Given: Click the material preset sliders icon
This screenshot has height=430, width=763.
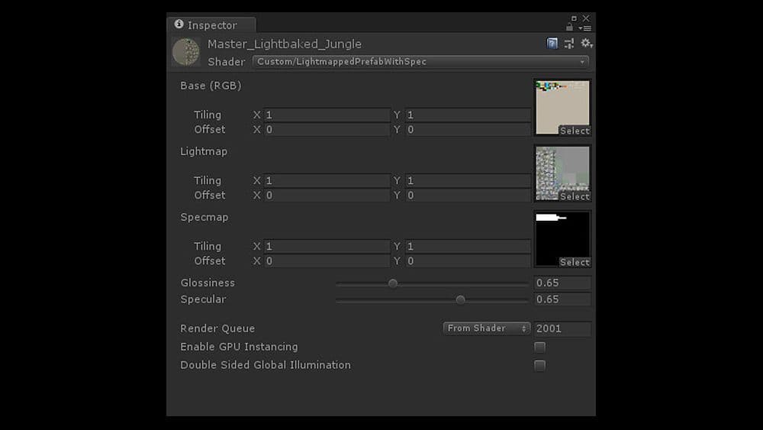Looking at the screenshot, I should pos(569,44).
